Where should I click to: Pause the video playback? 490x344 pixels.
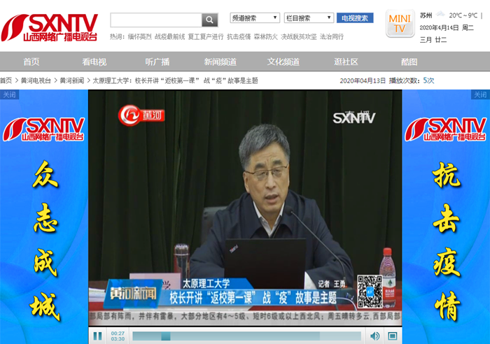pyautogui.click(x=97, y=336)
